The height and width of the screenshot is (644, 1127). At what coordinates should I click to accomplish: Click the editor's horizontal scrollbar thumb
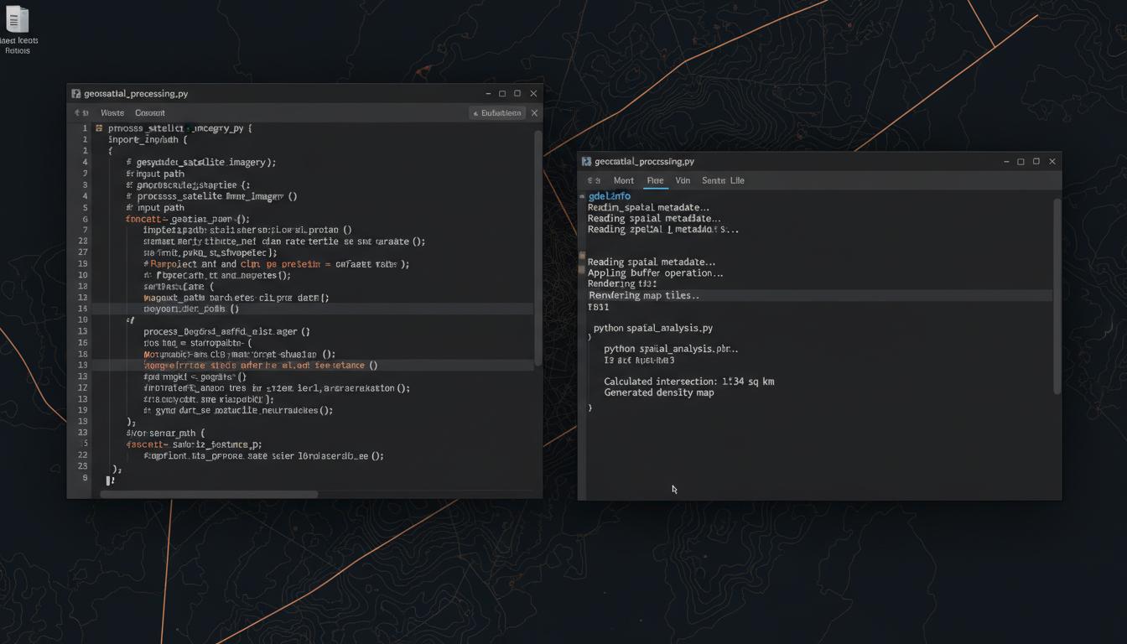coord(209,494)
